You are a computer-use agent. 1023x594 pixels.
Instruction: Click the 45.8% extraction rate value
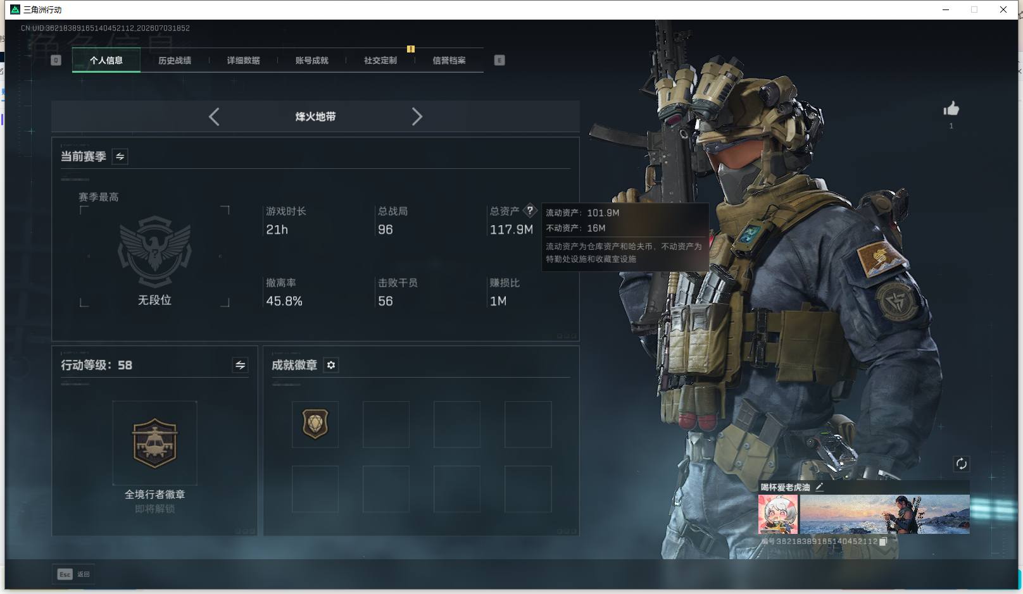(284, 301)
